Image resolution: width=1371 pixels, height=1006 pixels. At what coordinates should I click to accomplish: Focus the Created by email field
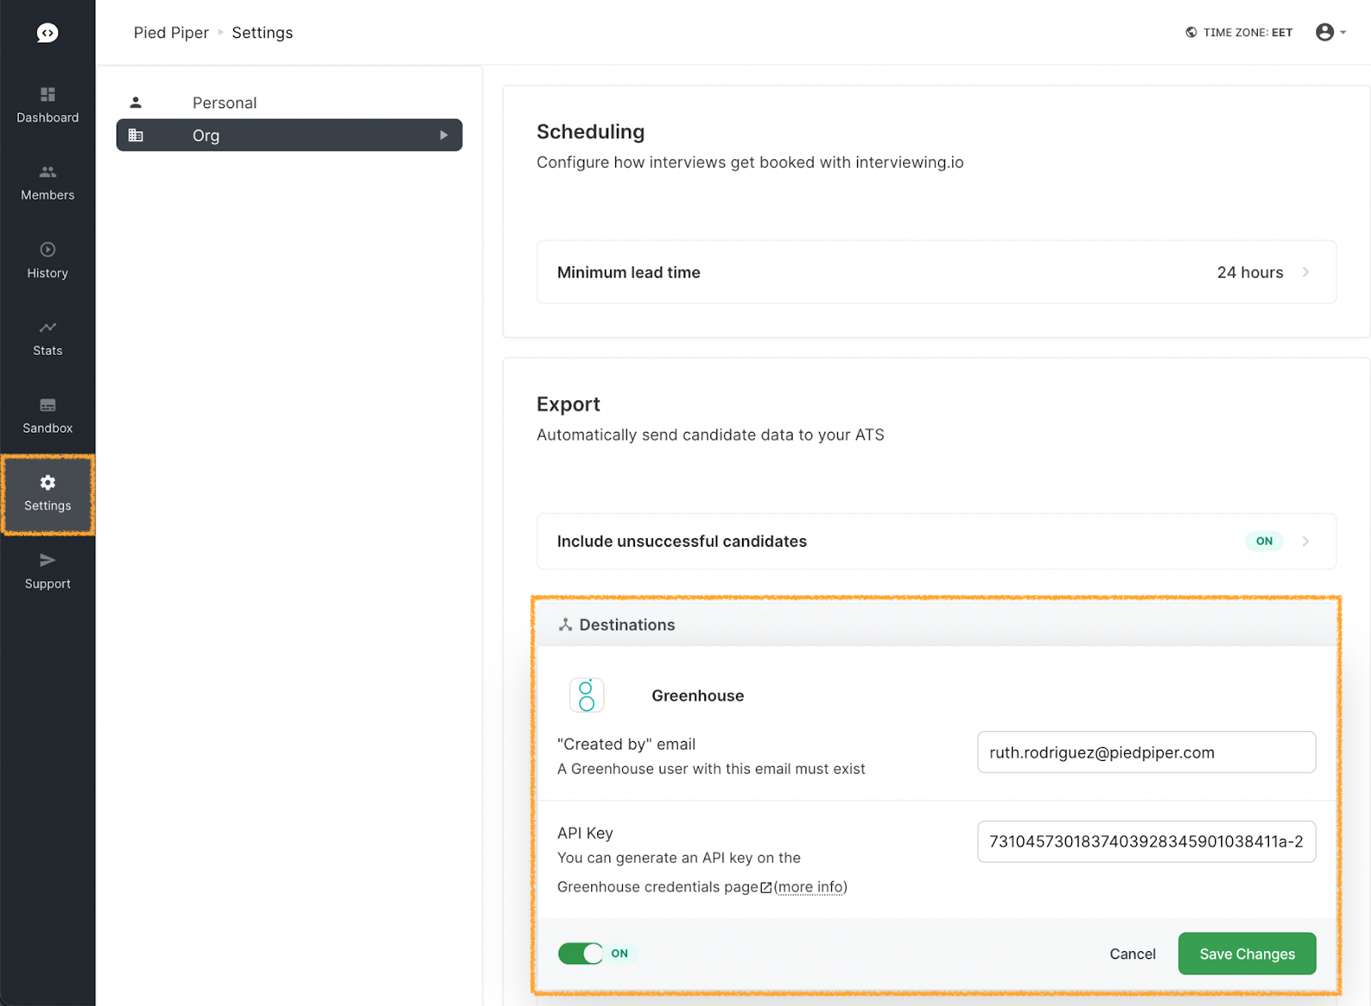pyautogui.click(x=1146, y=752)
